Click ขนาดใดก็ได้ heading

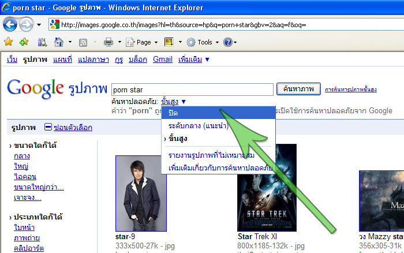tap(35, 146)
